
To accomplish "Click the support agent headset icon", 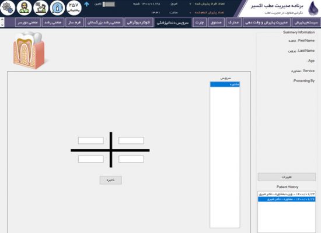I will pos(25,8).
